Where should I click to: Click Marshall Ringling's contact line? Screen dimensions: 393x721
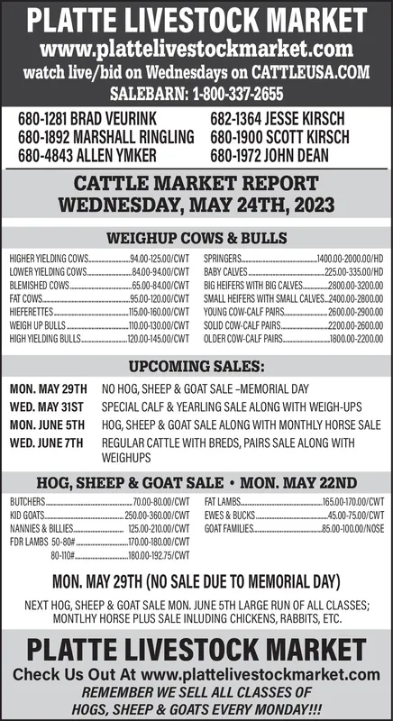[x=105, y=137]
